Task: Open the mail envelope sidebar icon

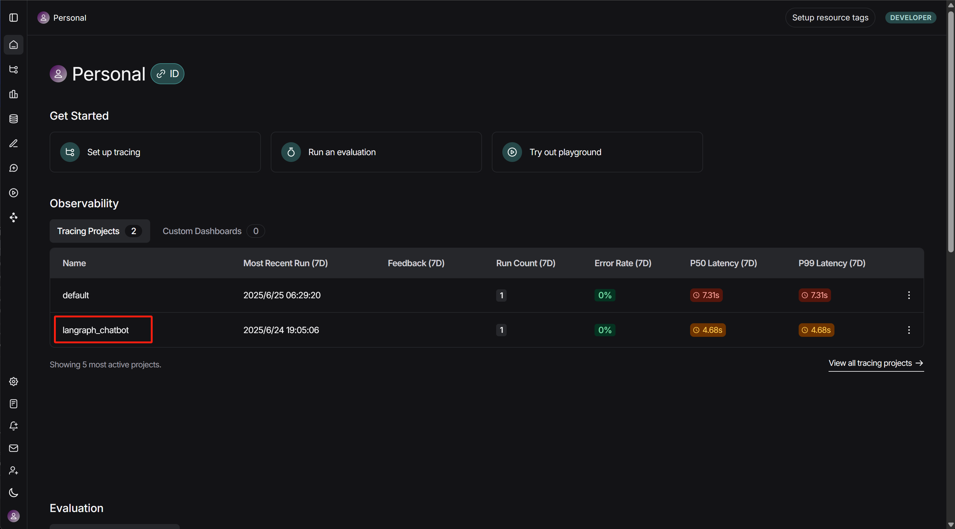Action: coord(13,448)
